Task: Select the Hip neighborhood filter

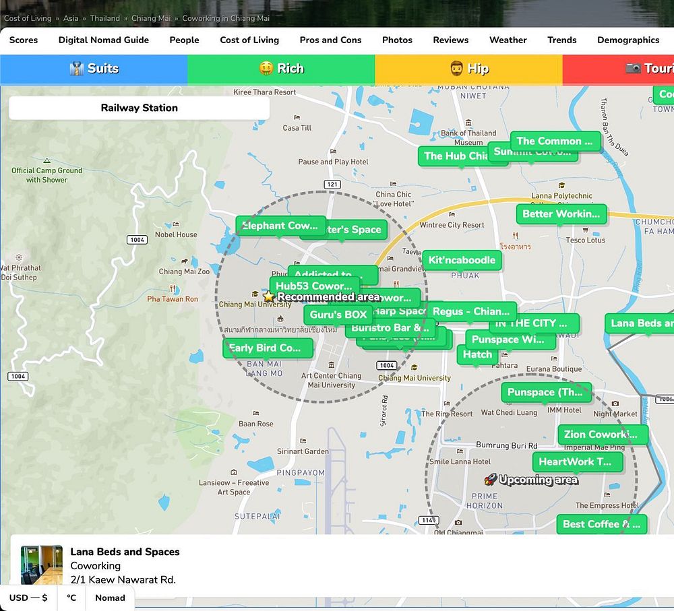Action: [x=468, y=69]
